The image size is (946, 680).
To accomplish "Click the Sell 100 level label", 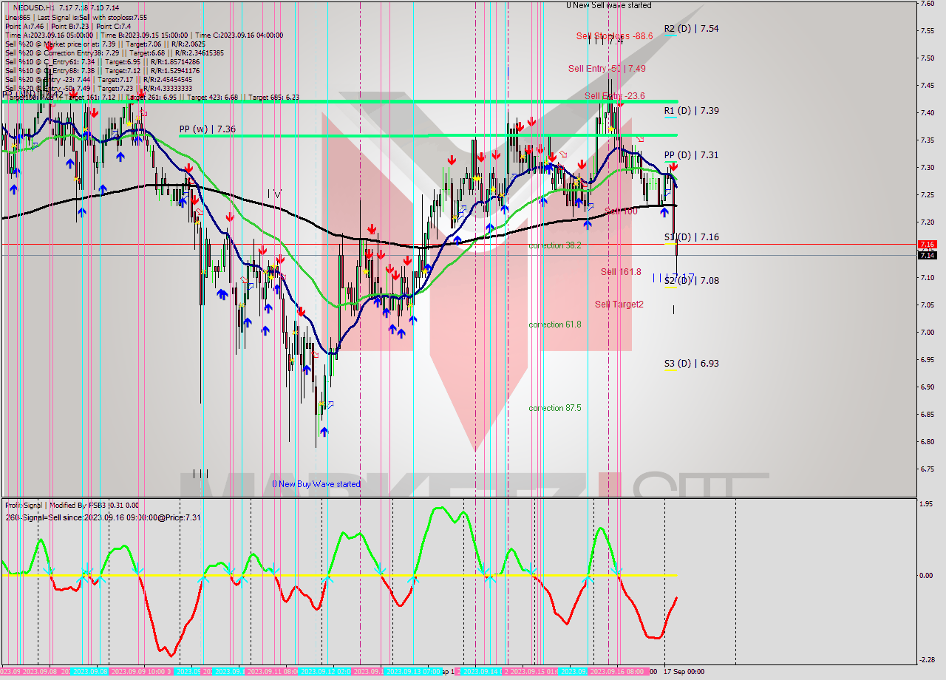I will (621, 211).
